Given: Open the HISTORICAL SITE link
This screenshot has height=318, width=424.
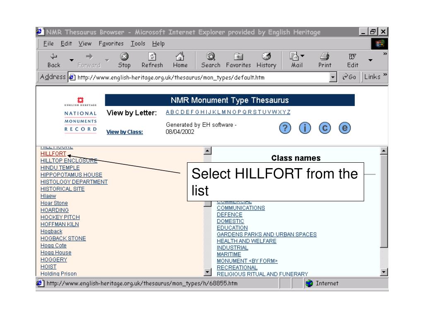Looking at the screenshot, I should [63, 189].
